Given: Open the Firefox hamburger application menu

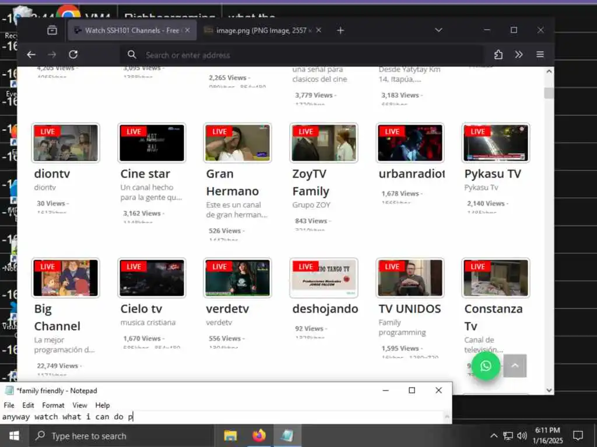Looking at the screenshot, I should point(540,55).
